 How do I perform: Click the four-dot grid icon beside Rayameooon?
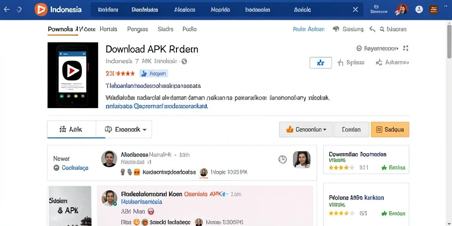point(406,49)
